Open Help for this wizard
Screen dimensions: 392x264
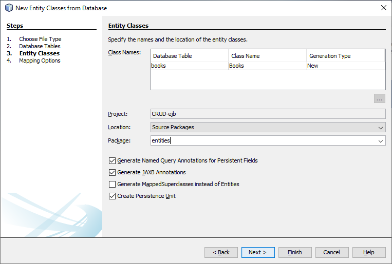(x=369, y=252)
